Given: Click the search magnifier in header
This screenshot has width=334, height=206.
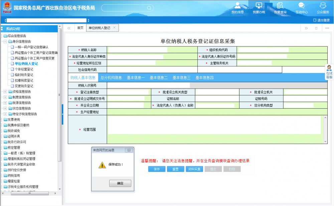Looking at the screenshot, I should 149,8.
